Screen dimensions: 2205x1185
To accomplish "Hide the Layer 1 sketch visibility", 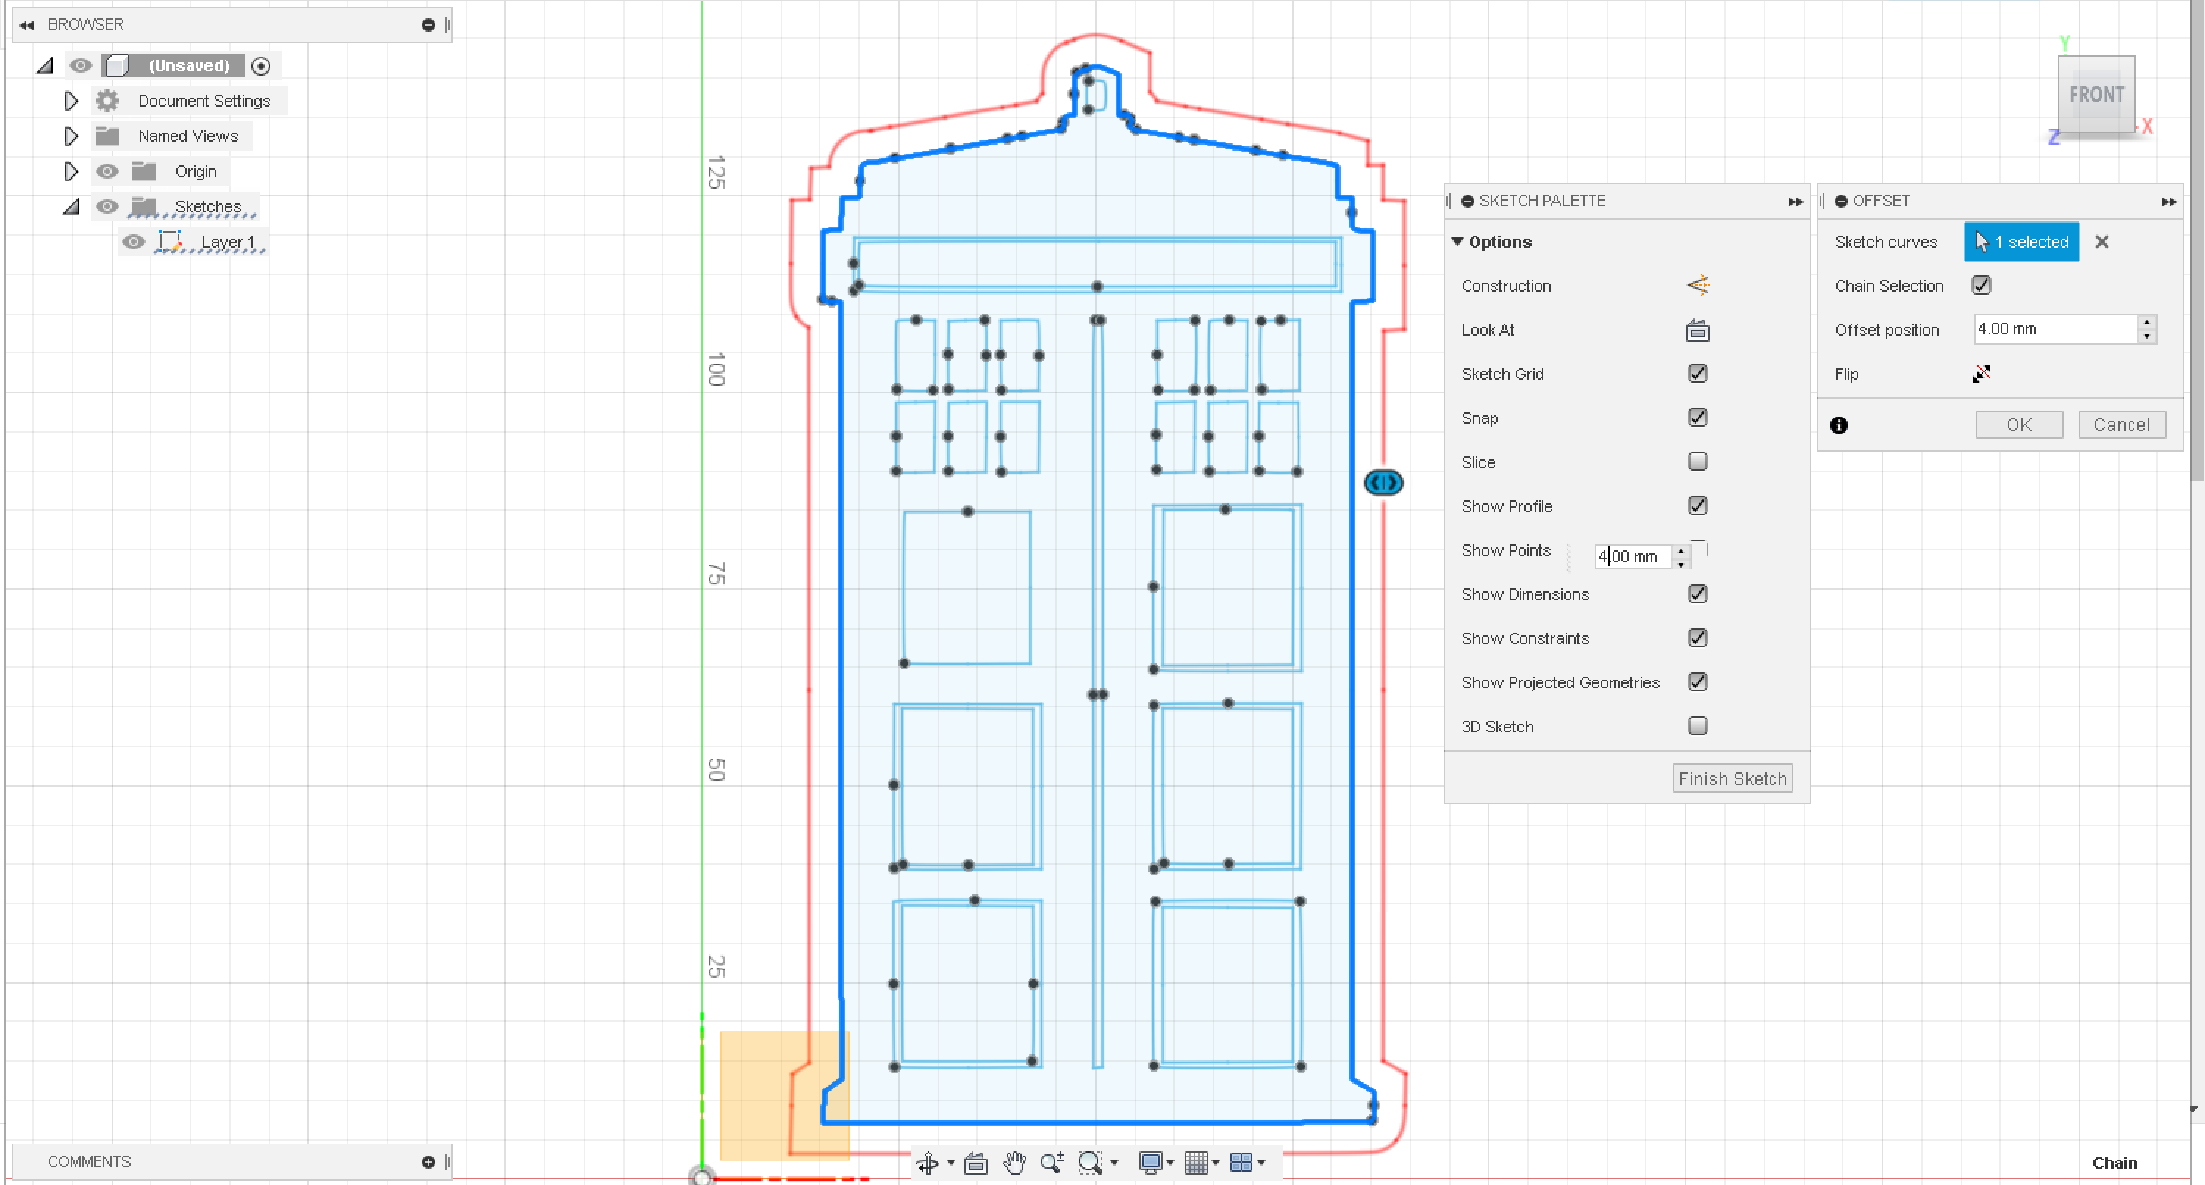I will point(134,242).
